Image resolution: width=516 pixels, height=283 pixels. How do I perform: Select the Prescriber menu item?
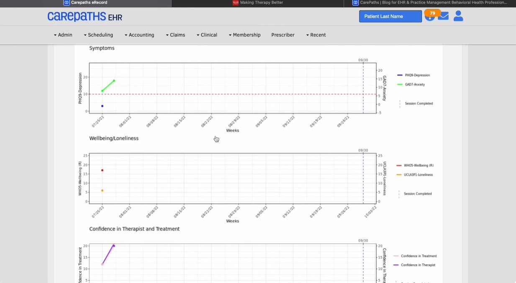coord(283,35)
